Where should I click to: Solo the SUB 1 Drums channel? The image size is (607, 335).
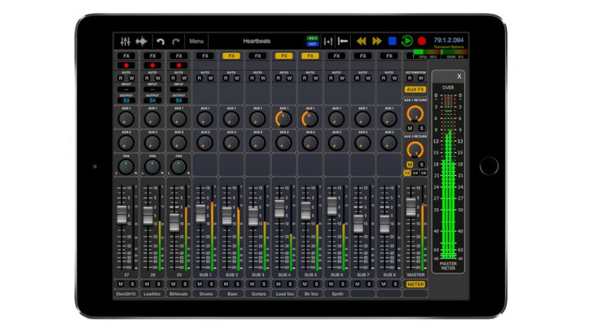[210, 283]
